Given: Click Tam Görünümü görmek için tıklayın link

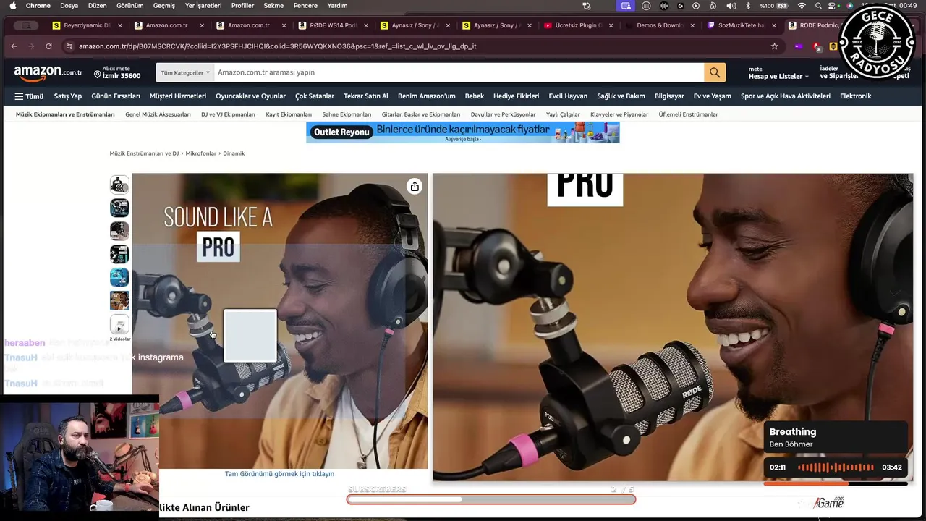Looking at the screenshot, I should point(279,474).
